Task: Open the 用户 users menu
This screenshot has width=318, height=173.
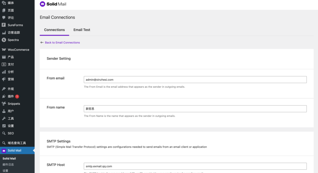Action: point(11,111)
